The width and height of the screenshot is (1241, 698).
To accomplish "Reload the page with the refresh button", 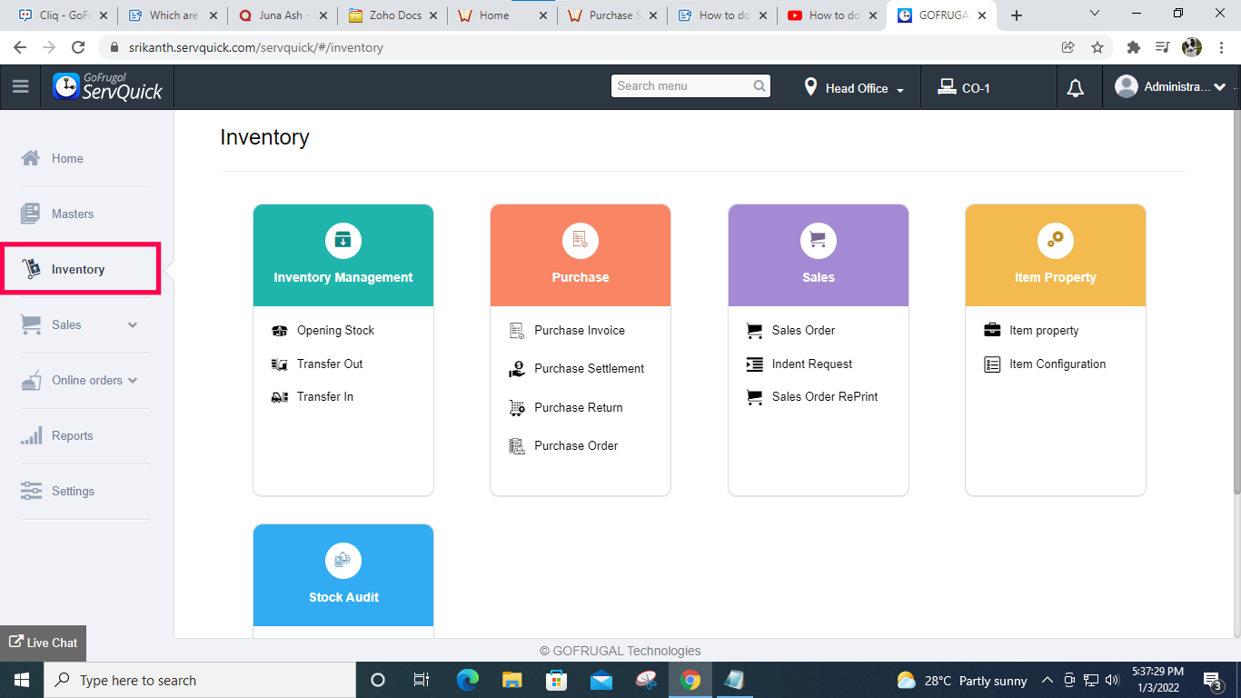I will tap(78, 47).
